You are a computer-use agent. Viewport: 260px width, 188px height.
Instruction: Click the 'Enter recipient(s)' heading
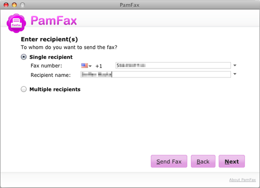point(49,39)
